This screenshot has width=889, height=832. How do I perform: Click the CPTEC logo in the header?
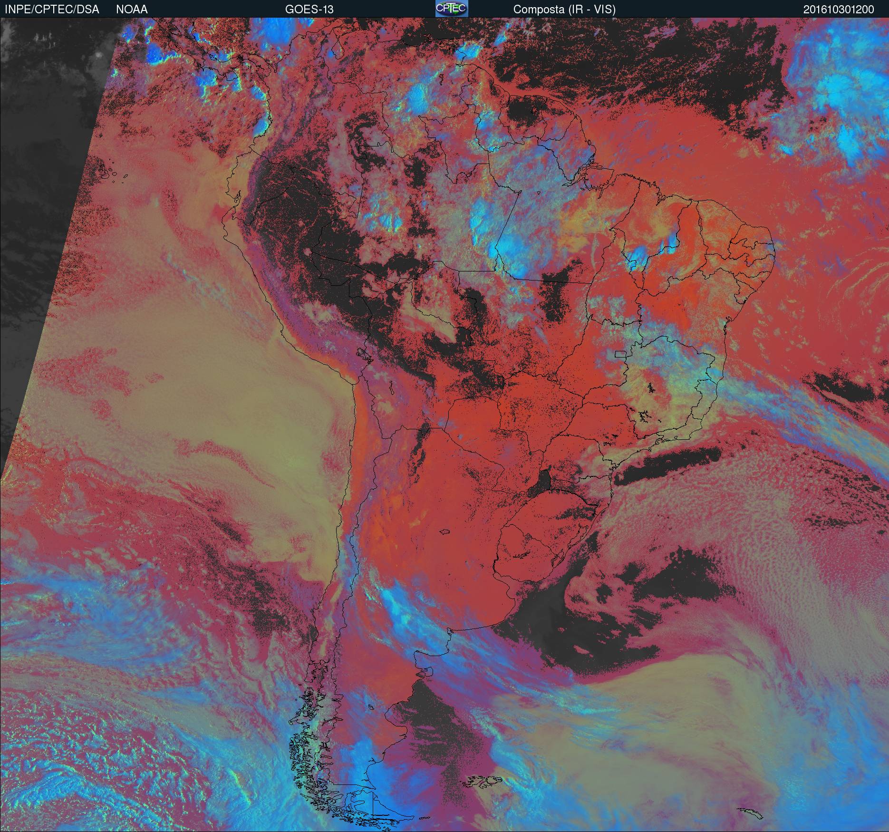(452, 9)
